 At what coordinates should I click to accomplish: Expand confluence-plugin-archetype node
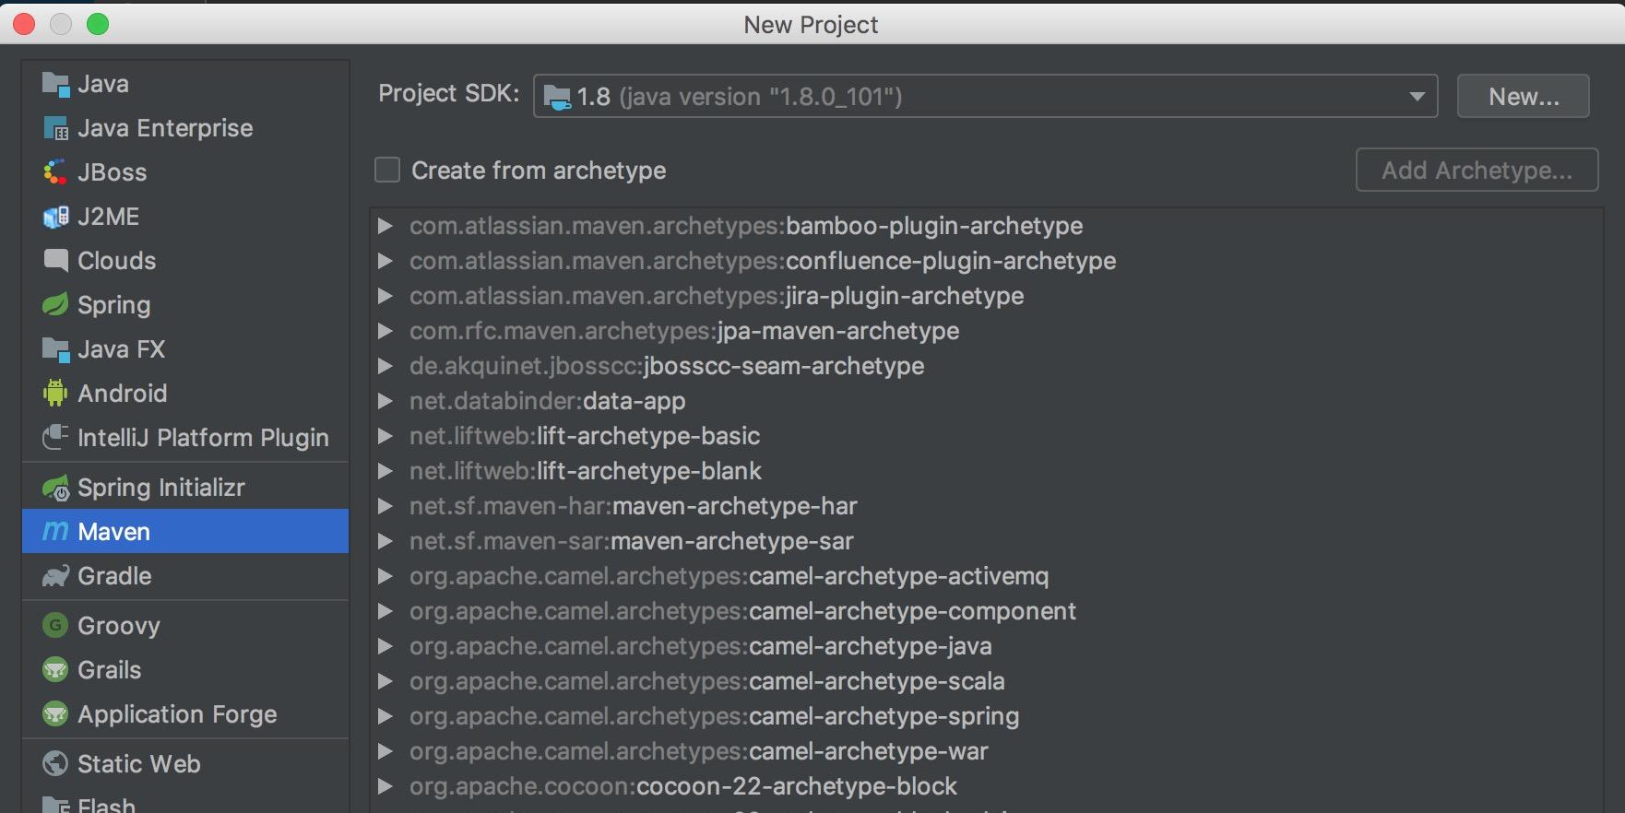click(385, 261)
